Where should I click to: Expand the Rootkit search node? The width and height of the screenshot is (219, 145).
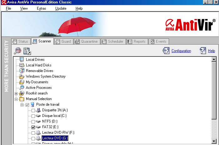tap(16, 94)
